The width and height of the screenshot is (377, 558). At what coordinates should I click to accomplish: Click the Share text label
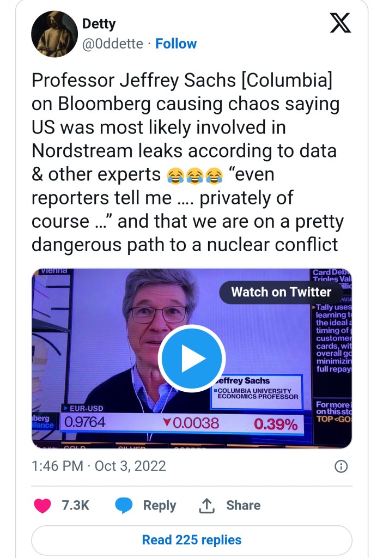pos(243,506)
